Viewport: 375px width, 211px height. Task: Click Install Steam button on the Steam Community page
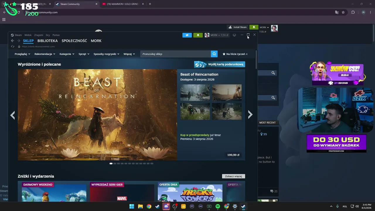click(x=238, y=27)
